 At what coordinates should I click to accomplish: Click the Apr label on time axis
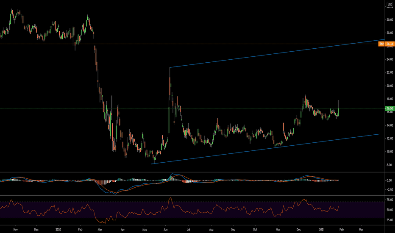[122, 230]
